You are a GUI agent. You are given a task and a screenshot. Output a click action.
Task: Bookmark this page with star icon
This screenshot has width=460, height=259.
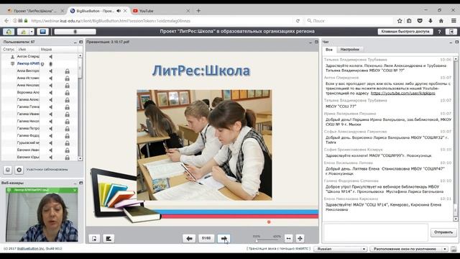[x=400, y=21]
